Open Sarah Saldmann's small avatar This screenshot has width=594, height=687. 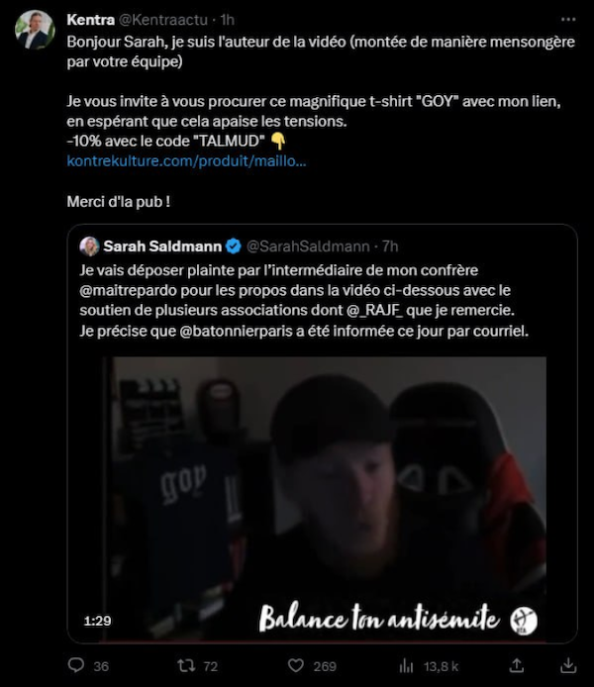89,246
